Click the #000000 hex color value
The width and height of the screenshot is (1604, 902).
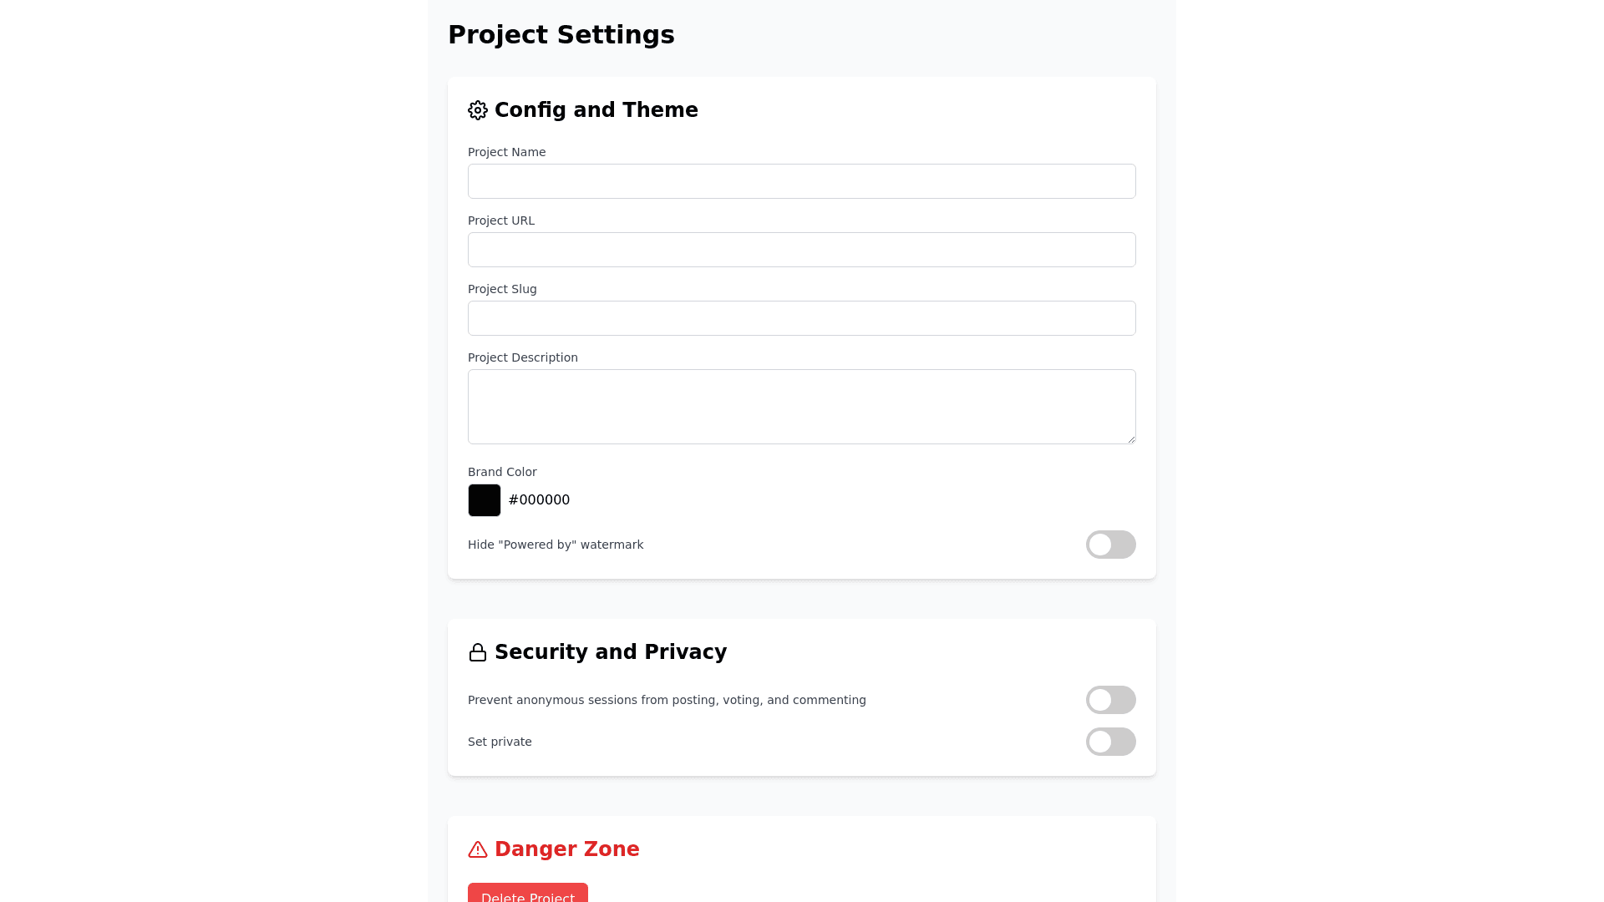coord(539,500)
